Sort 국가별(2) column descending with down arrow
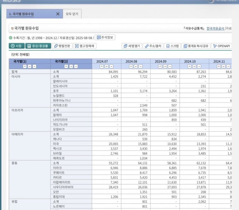 click(71, 67)
